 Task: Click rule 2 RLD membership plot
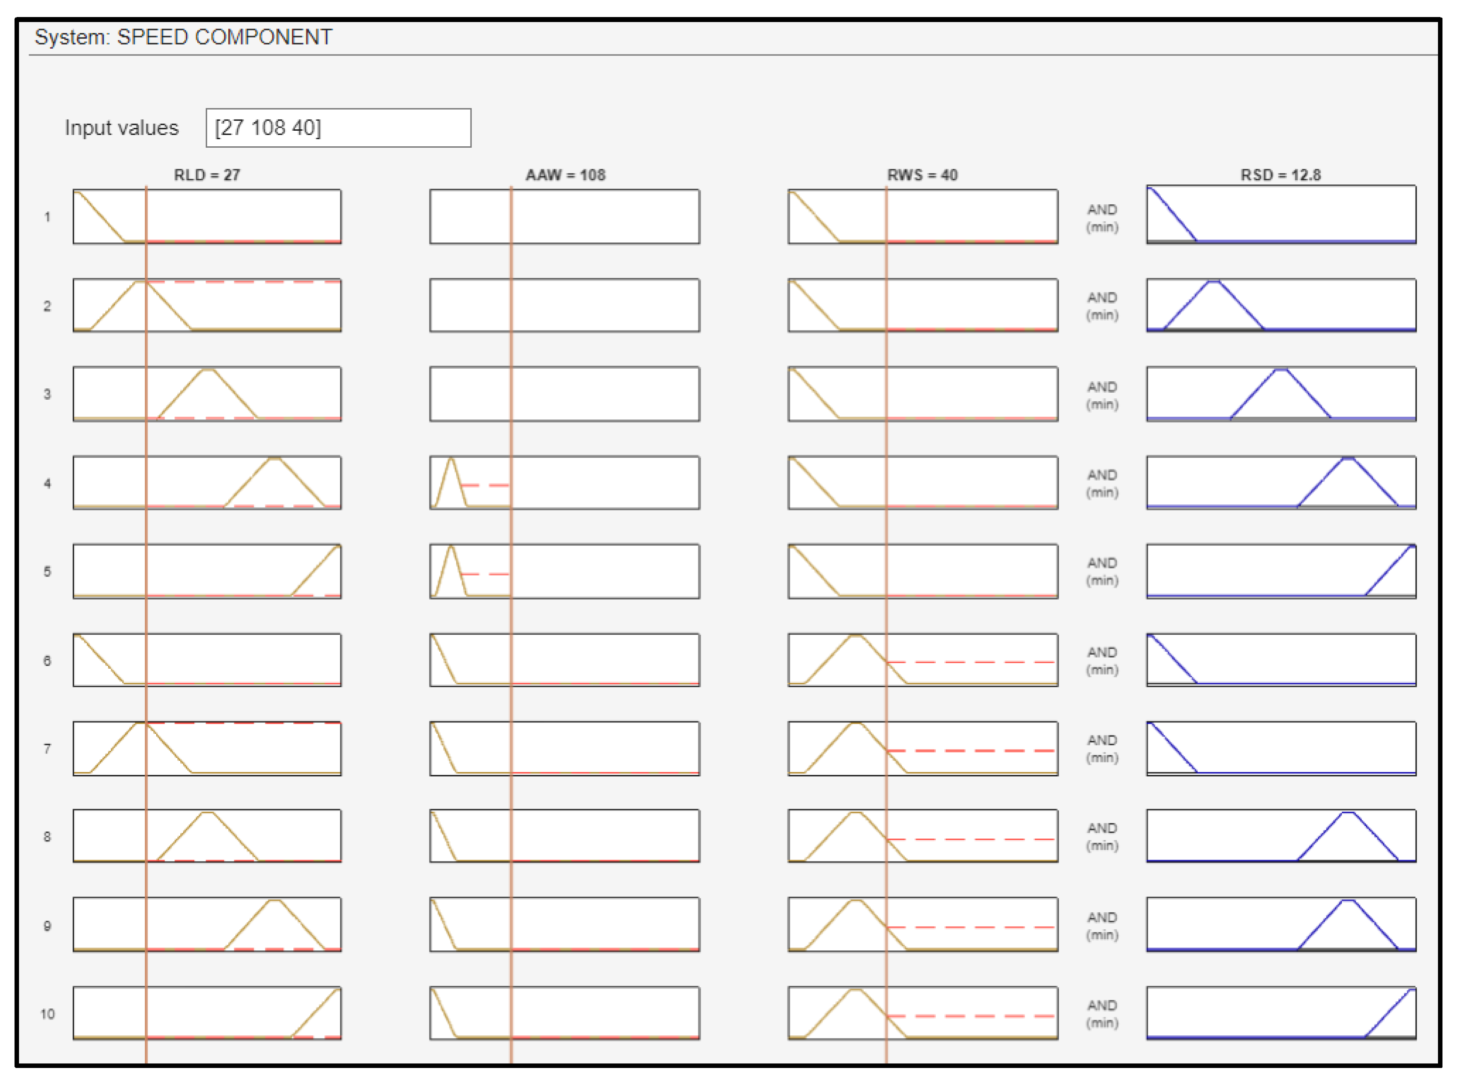pos(207,306)
